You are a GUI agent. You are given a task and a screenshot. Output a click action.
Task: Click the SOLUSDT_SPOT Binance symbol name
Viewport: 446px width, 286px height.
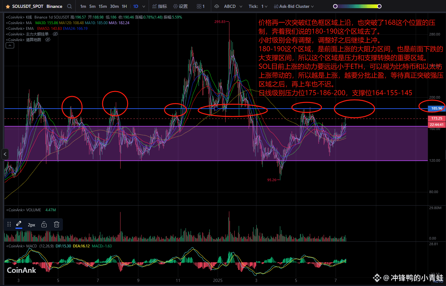(x=37, y=6)
